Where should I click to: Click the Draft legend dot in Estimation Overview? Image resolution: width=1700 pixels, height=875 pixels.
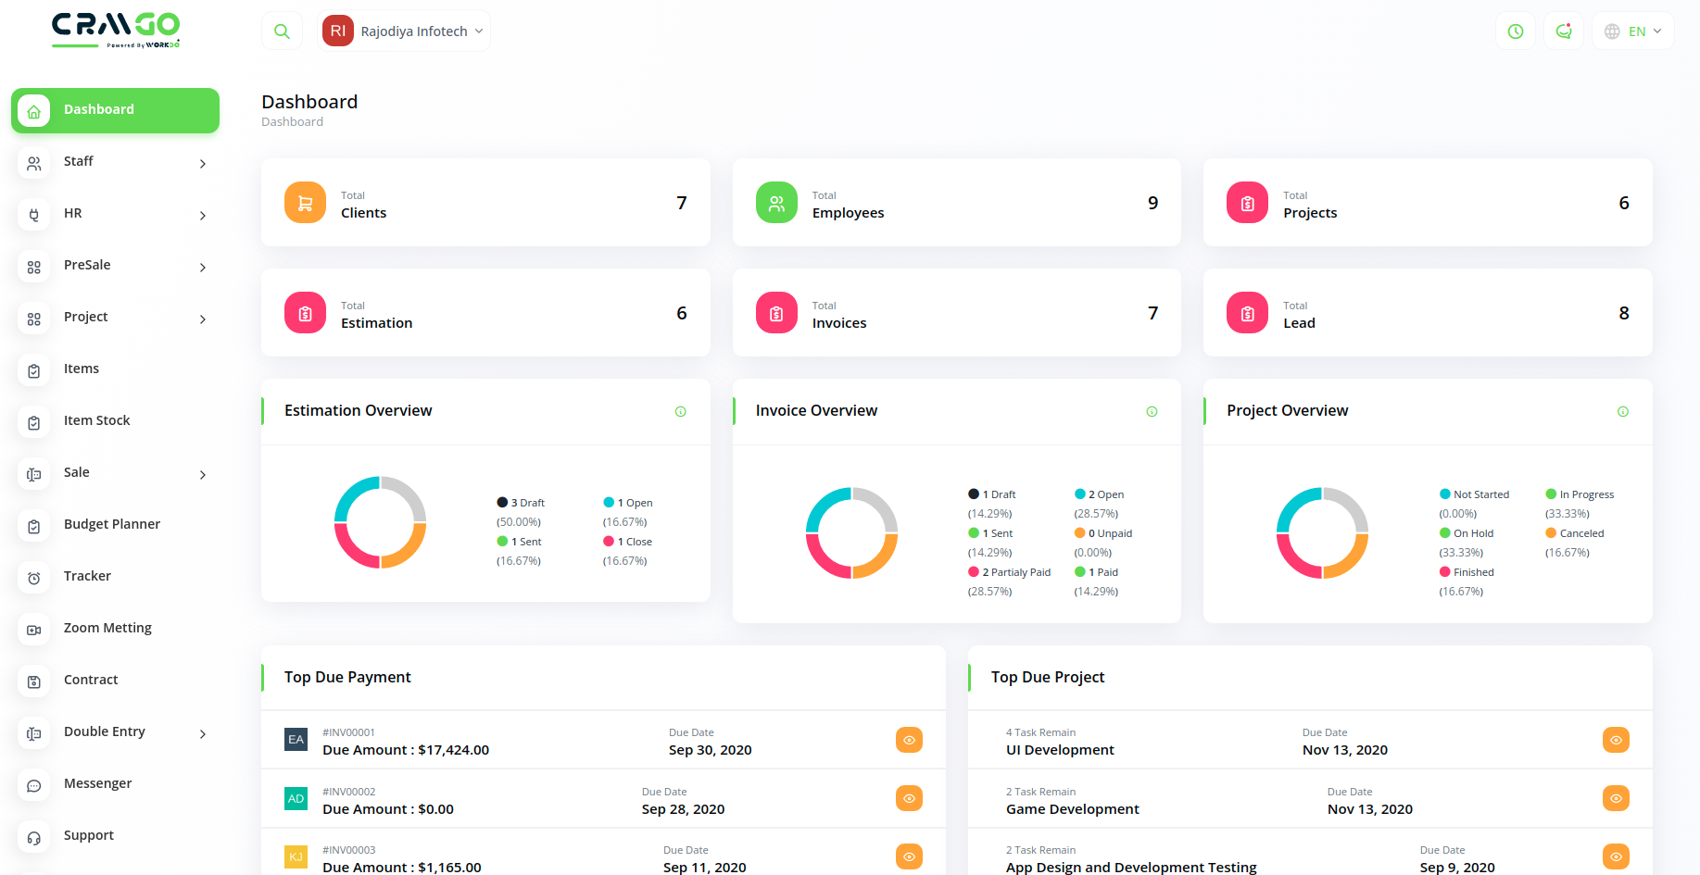pyautogui.click(x=502, y=503)
